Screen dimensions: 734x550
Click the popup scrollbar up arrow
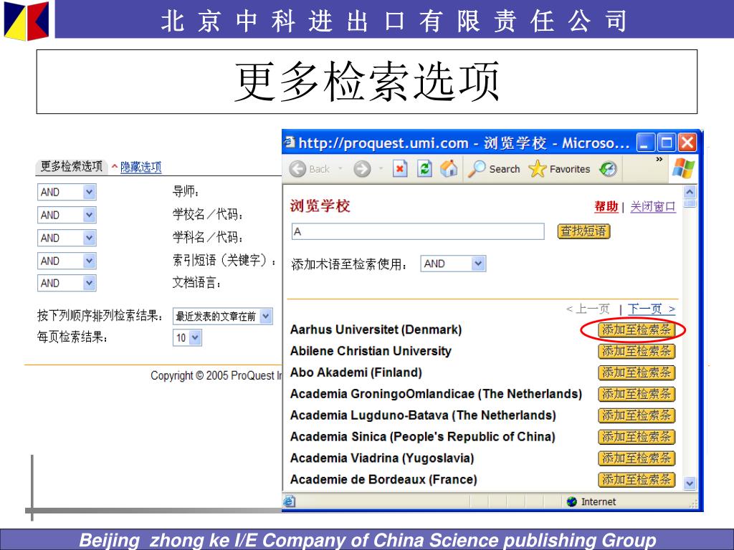[690, 192]
